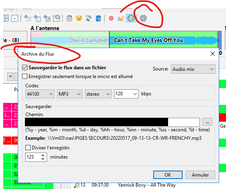Screen dimensions: 226x189
Task: Click the add music track icon
Action: 28,18
